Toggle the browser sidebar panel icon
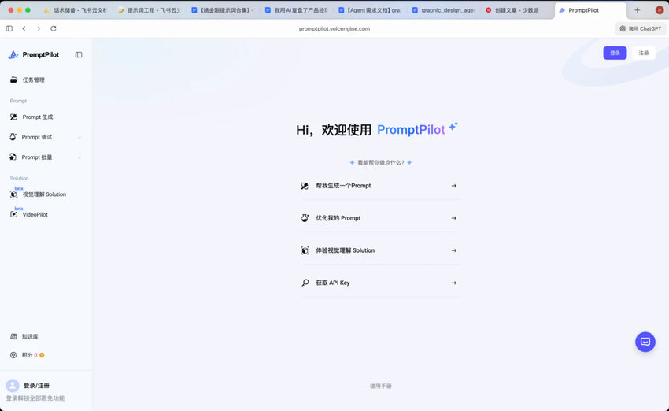This screenshot has width=669, height=411. (9, 28)
